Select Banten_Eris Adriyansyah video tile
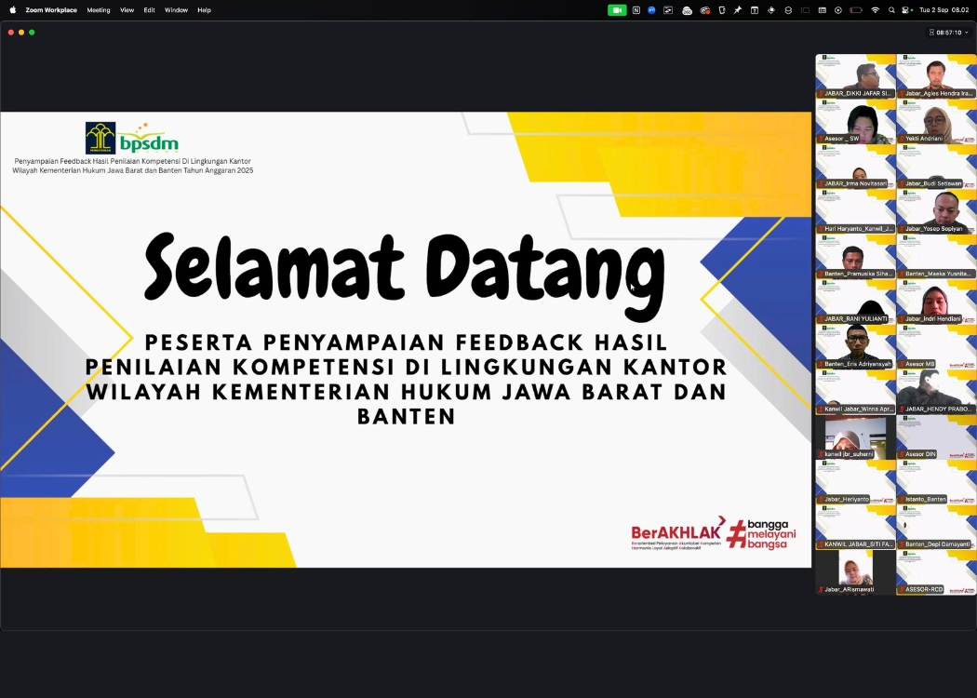This screenshot has width=977, height=698. (855, 346)
